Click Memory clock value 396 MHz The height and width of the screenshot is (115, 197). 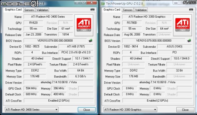point(59,88)
